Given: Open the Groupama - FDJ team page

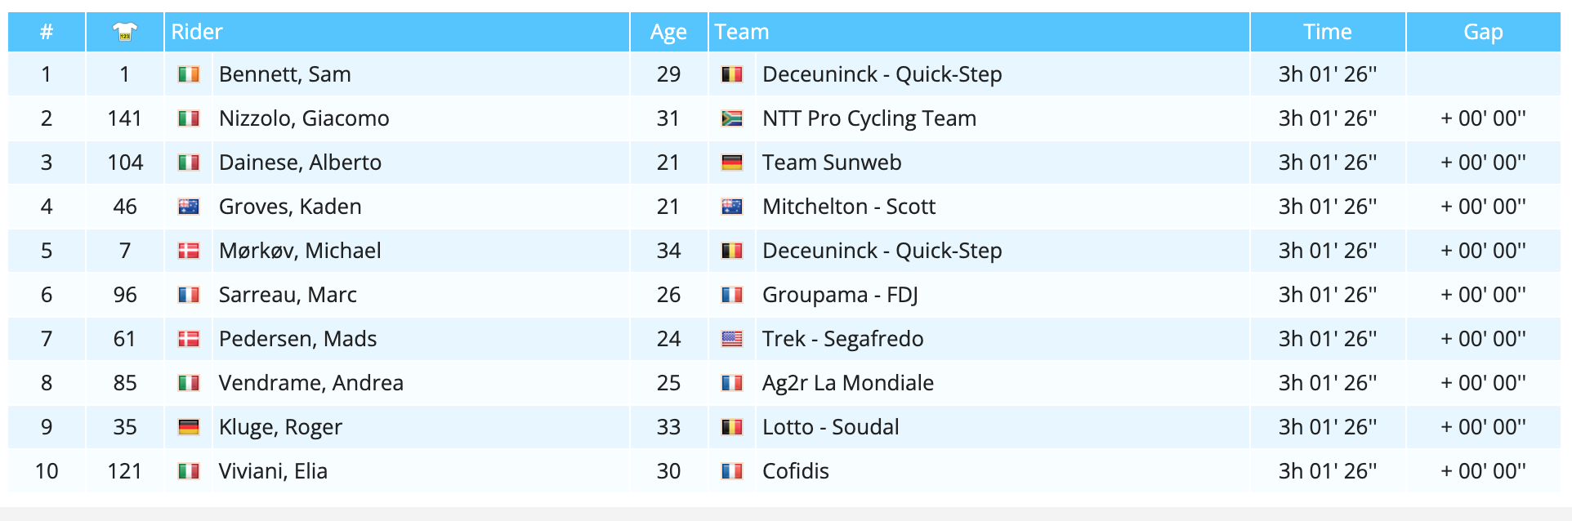Looking at the screenshot, I should pyautogui.click(x=840, y=295).
